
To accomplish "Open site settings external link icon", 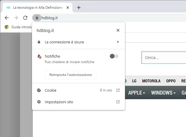I will click(118, 102).
